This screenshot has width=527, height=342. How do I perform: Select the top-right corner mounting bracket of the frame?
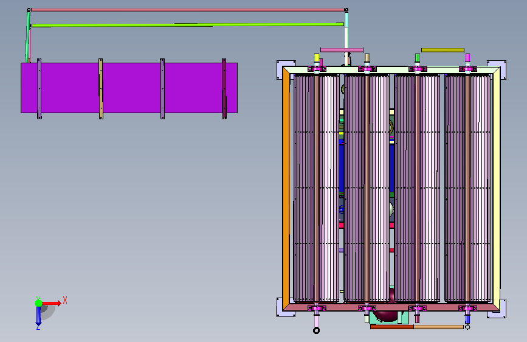(x=503, y=70)
